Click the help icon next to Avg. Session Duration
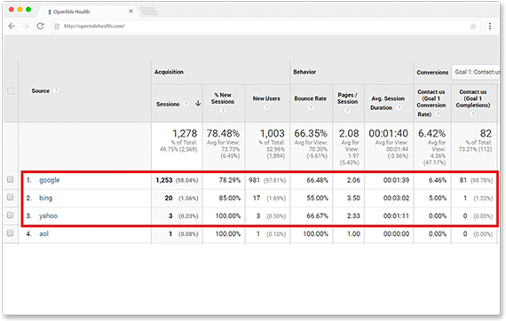 [x=399, y=107]
